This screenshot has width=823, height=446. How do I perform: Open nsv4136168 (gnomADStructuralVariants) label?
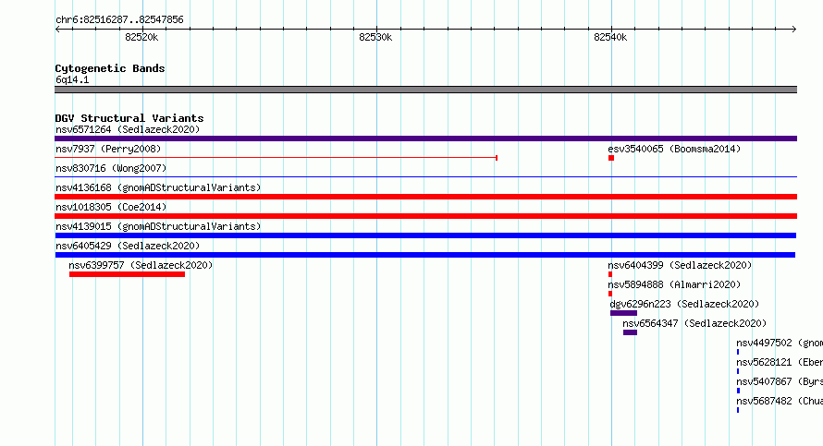pos(158,187)
